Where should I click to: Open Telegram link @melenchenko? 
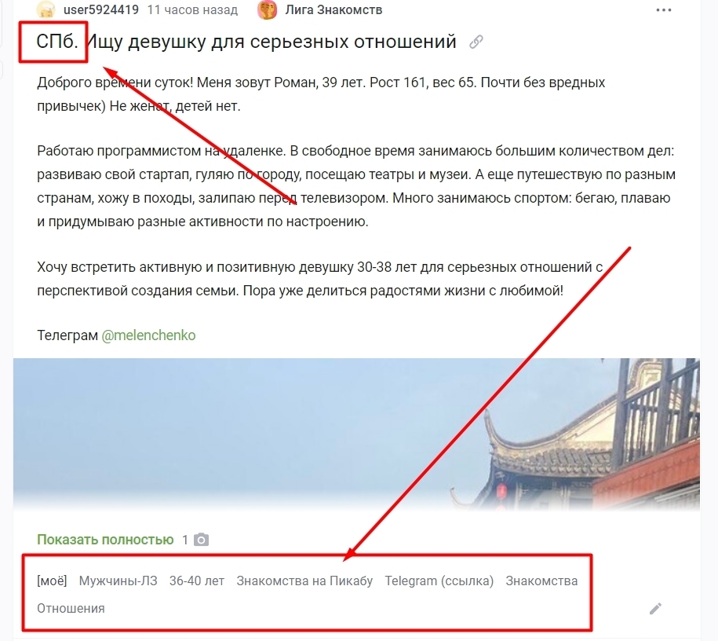pyautogui.click(x=148, y=335)
